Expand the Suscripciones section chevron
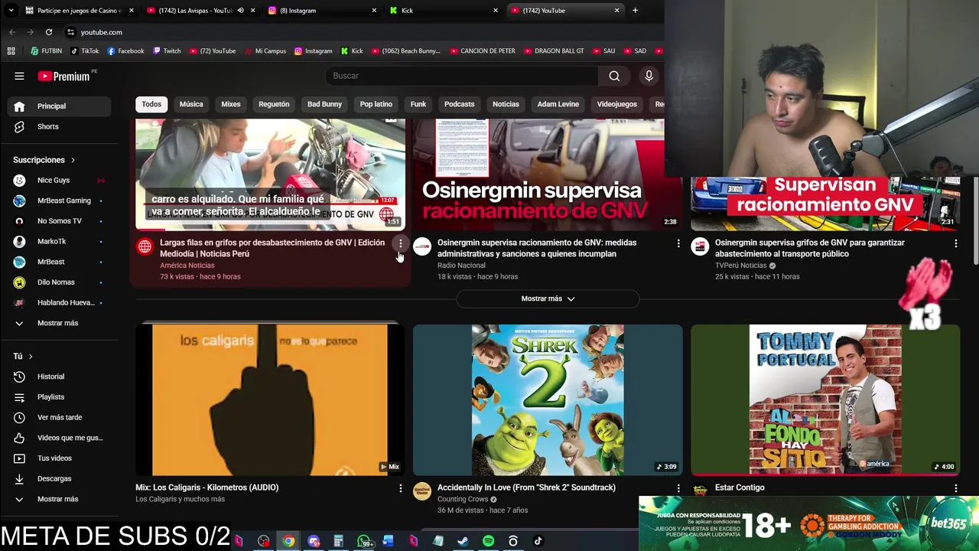This screenshot has width=979, height=551. (x=73, y=160)
